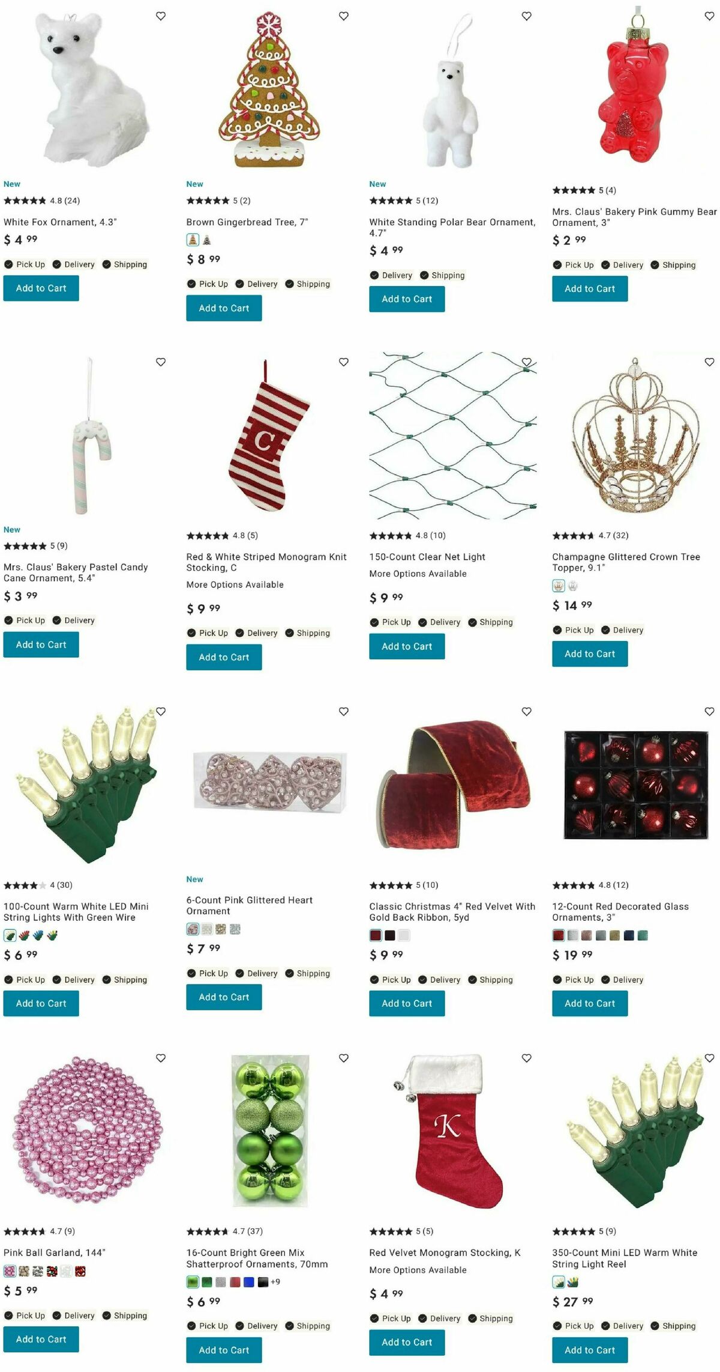Save Pink Gummy Bear Ornament to favorites
The image size is (720, 1372).
tap(709, 16)
